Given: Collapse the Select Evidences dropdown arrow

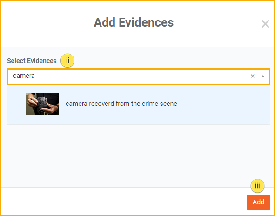Looking at the screenshot, I should 262,77.
